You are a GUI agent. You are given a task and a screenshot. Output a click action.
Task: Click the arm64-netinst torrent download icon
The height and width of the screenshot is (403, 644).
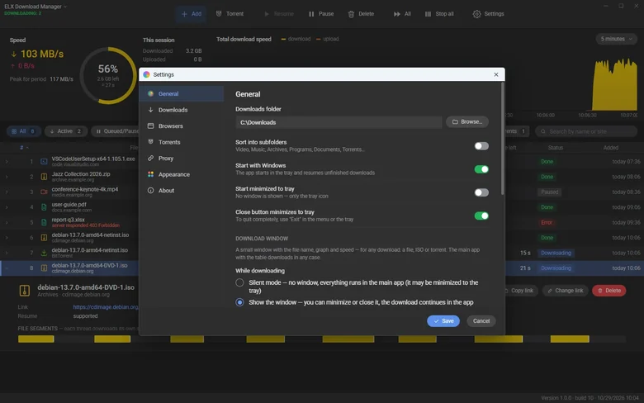44,253
